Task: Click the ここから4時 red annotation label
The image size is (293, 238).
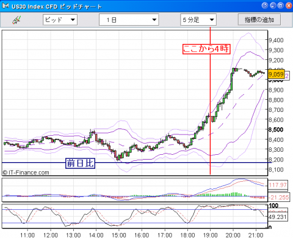Action: (206, 49)
